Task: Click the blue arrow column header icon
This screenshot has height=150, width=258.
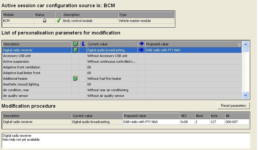Action: (x=141, y=44)
